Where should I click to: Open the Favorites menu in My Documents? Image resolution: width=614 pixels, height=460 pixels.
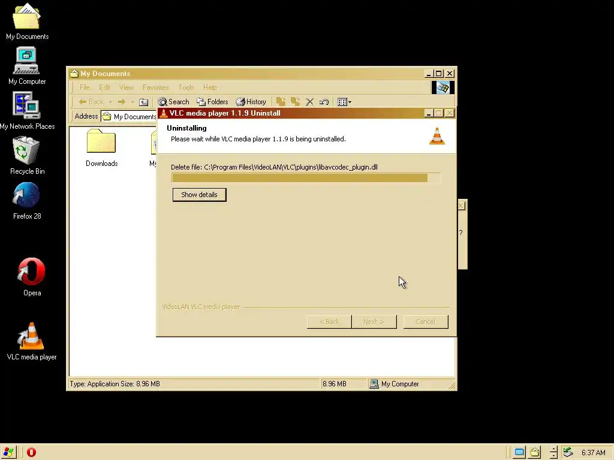click(155, 87)
